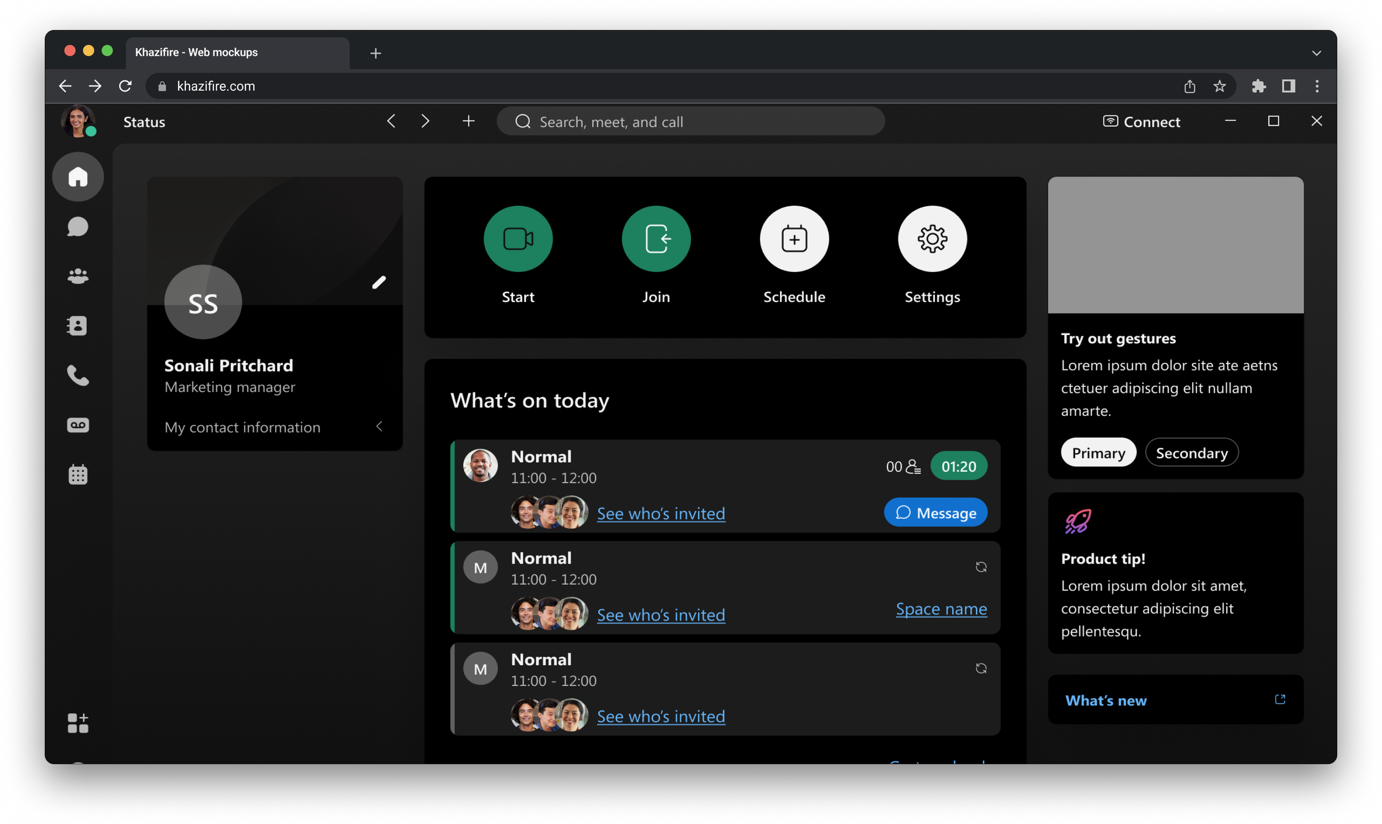This screenshot has height=824, width=1382.
Task: Edit profile cover with pencil icon
Action: [379, 283]
